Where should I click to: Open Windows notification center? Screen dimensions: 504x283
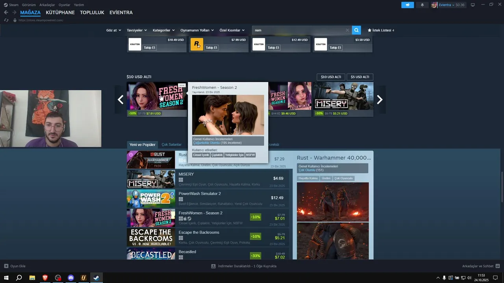(x=496, y=277)
